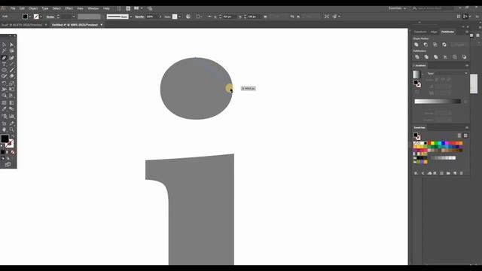Select the Rotate tool
The height and width of the screenshot is (271, 482).
(4, 84)
